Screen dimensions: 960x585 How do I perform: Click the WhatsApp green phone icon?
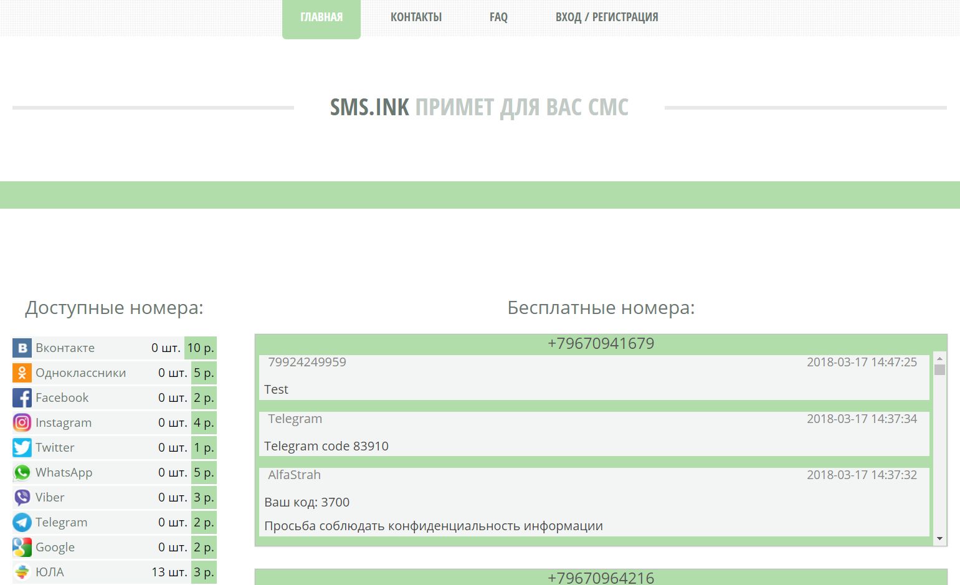coord(22,472)
